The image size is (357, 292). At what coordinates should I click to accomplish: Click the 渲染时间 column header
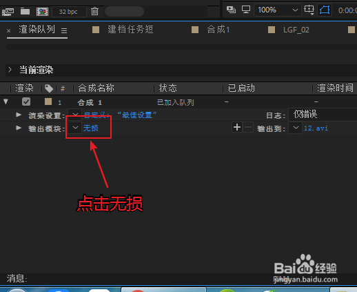click(335, 88)
